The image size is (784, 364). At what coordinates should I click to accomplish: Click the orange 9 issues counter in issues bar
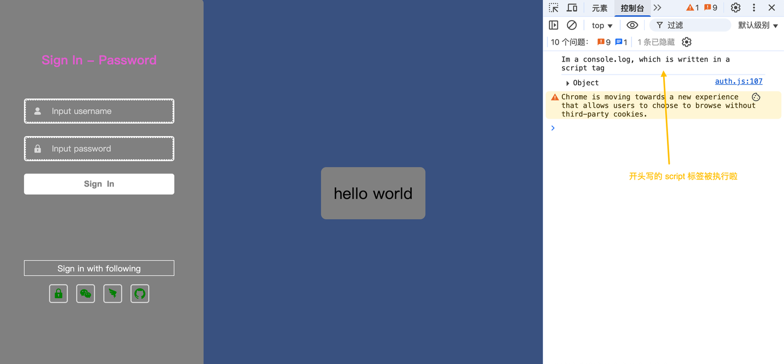pos(604,42)
